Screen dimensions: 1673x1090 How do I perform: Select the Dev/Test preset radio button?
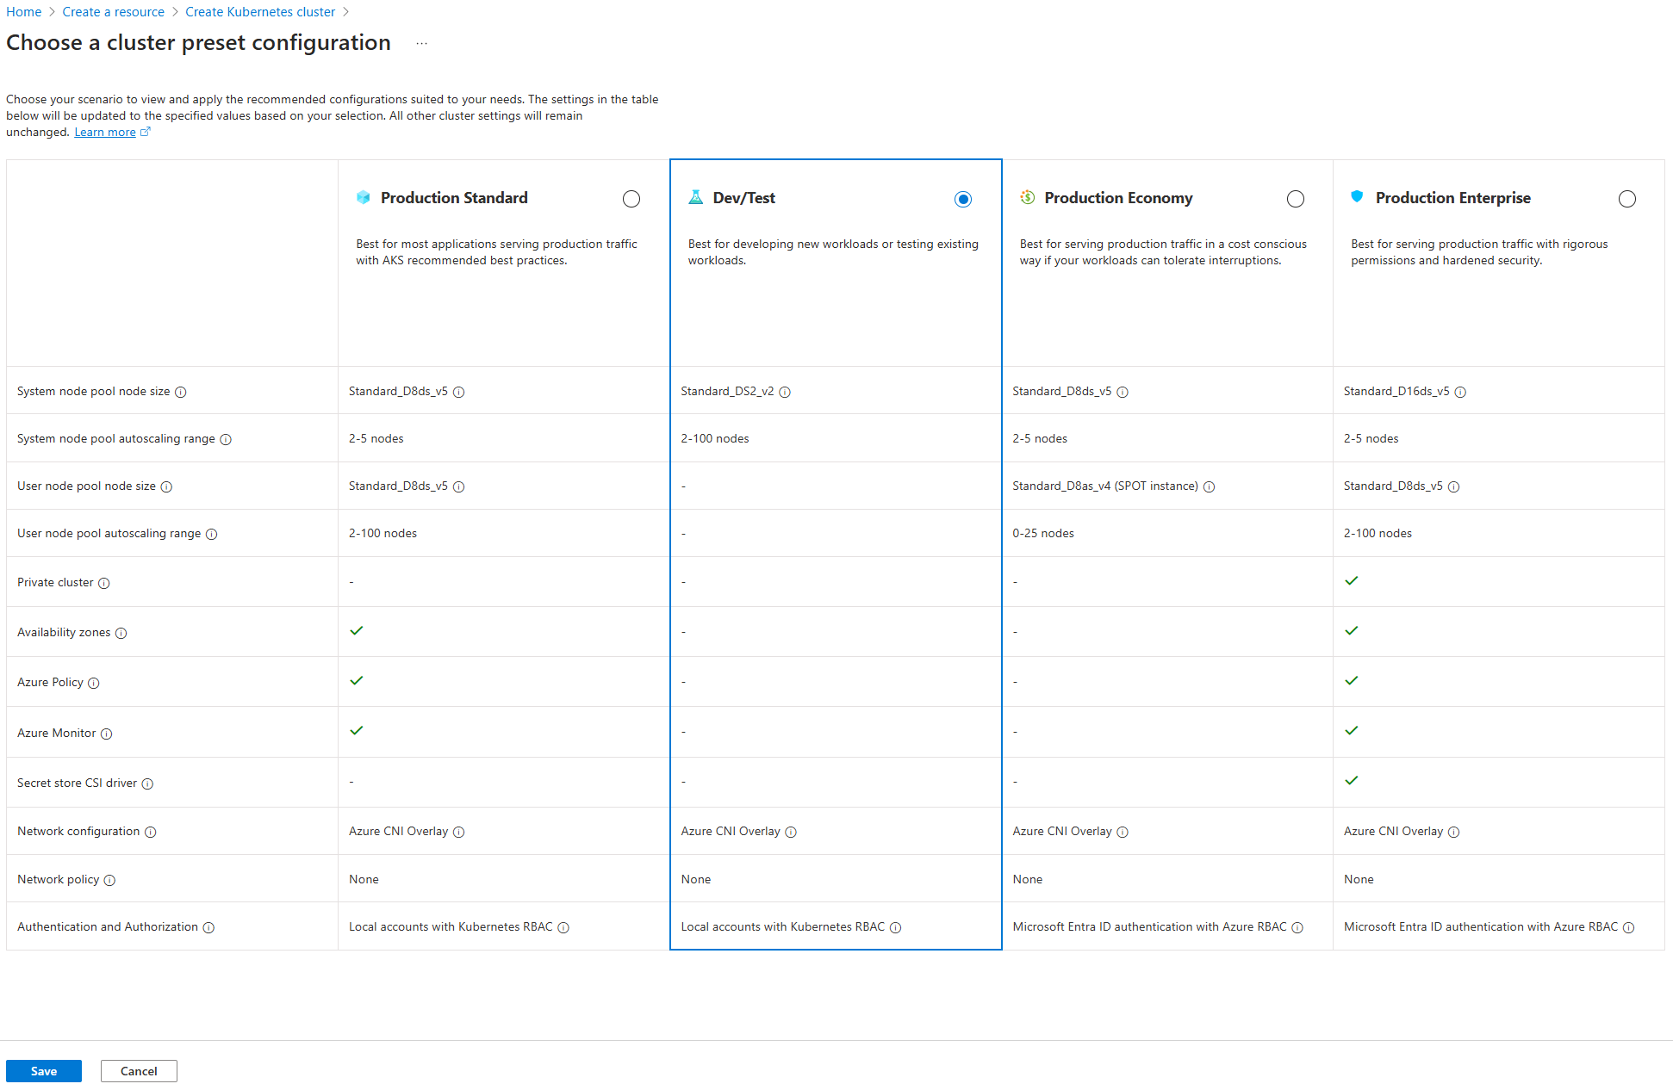pyautogui.click(x=963, y=200)
